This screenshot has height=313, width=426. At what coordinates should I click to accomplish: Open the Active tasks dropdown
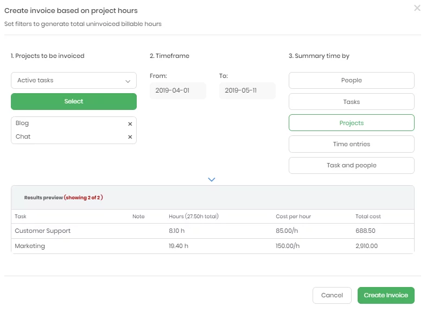74,81
